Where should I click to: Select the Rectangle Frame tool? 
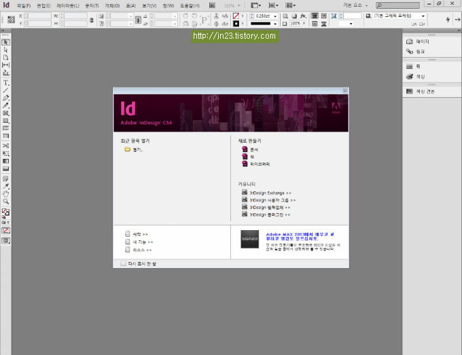[x=5, y=113]
